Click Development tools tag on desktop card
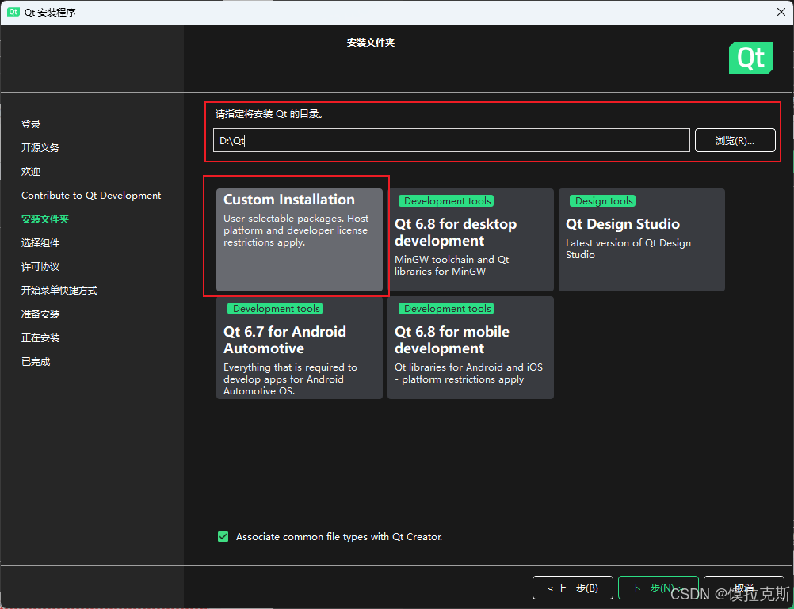 pyautogui.click(x=446, y=201)
